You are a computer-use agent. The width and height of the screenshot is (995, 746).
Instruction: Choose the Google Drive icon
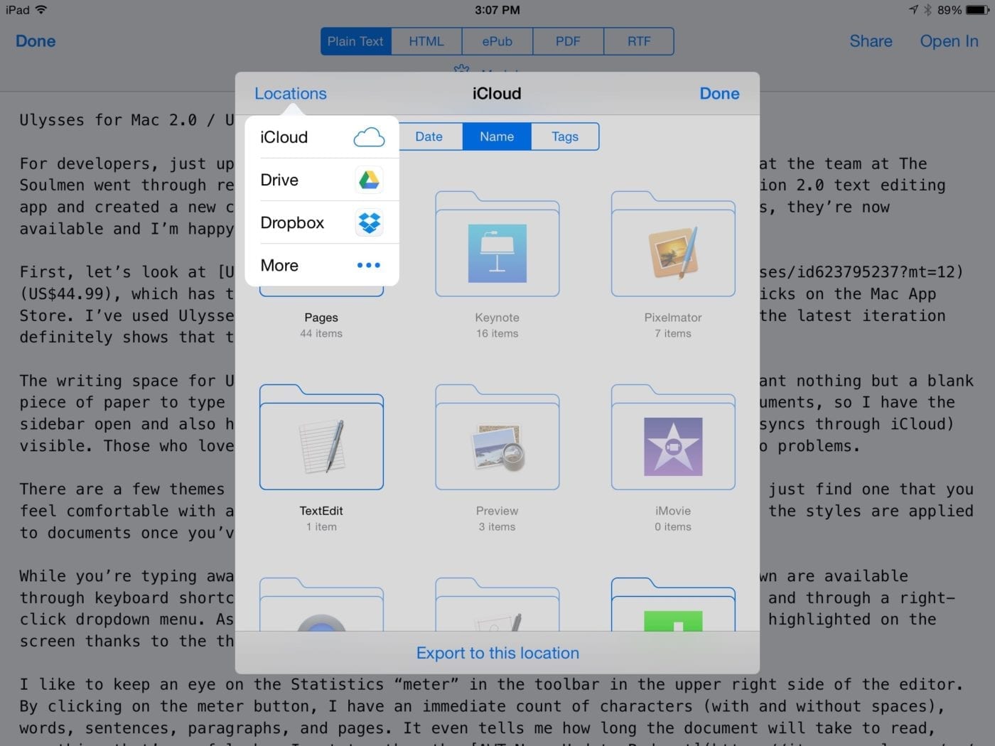pyautogui.click(x=368, y=180)
